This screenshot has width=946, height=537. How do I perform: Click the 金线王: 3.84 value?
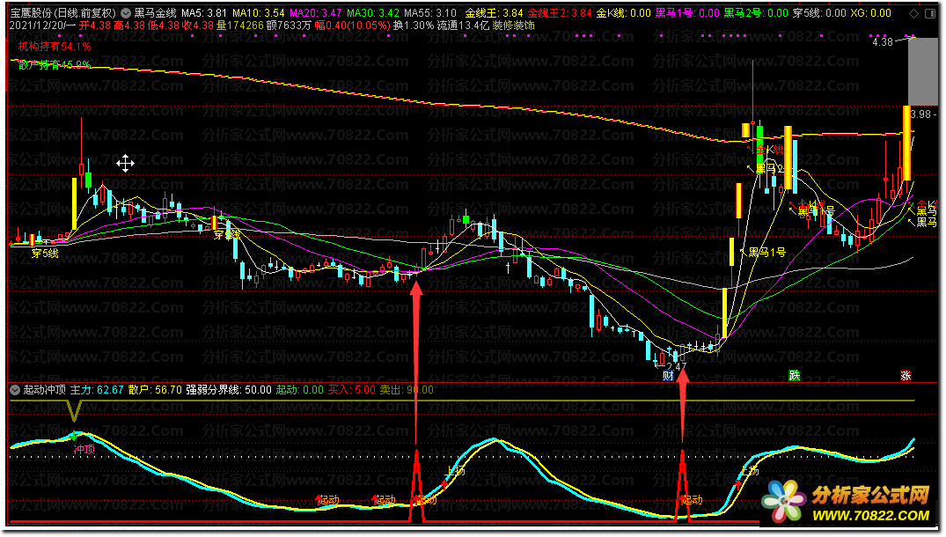click(494, 12)
